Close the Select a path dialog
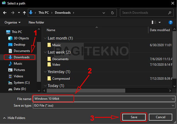Image resolution: width=177 pixels, height=124 pixels. coord(173,3)
